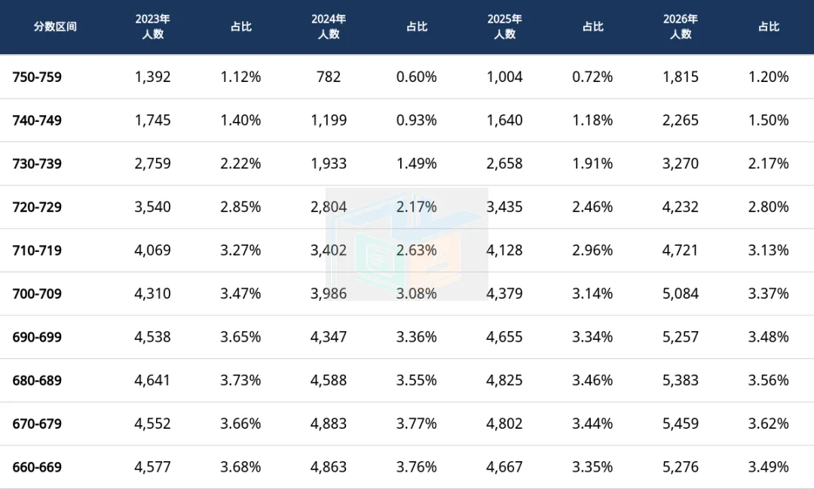Click the 1,392 cell under 2023年
Viewport: 814px width, 489px height.
pos(152,77)
